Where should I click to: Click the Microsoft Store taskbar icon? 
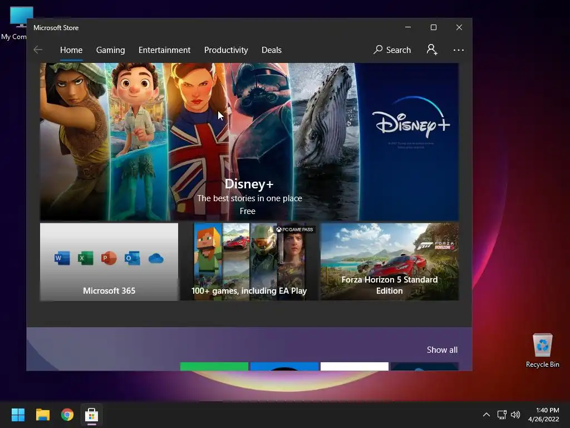[92, 415]
